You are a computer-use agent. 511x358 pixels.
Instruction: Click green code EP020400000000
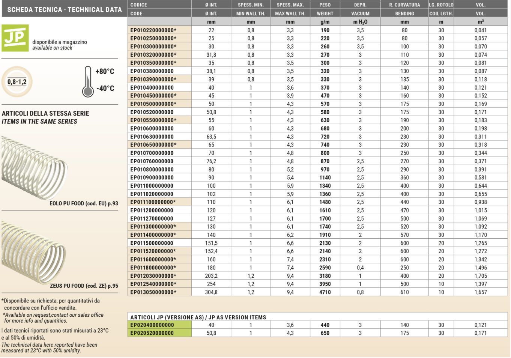coord(152,325)
